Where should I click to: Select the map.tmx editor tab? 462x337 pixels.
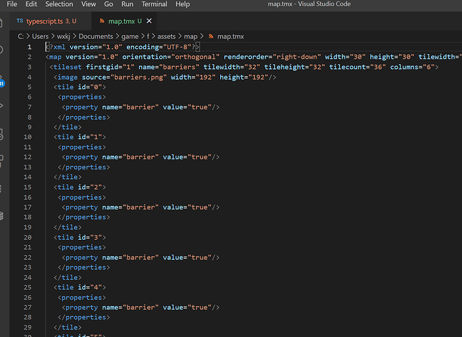[124, 21]
